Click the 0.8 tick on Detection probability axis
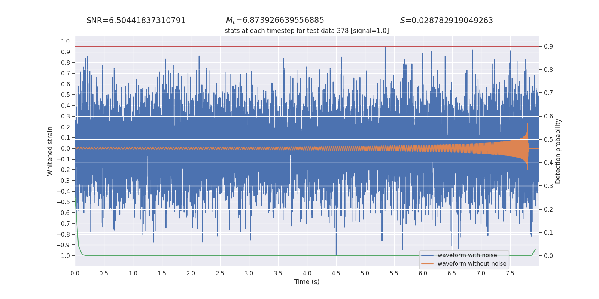 coord(548,70)
